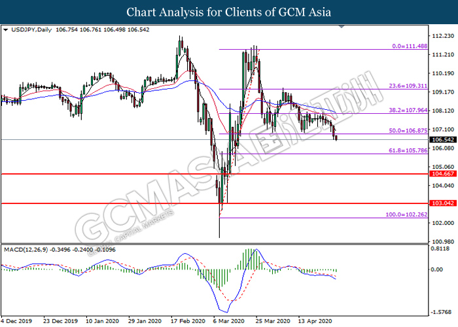Click the 108.120 price axis value
458x327 pixels.
[x=443, y=111]
